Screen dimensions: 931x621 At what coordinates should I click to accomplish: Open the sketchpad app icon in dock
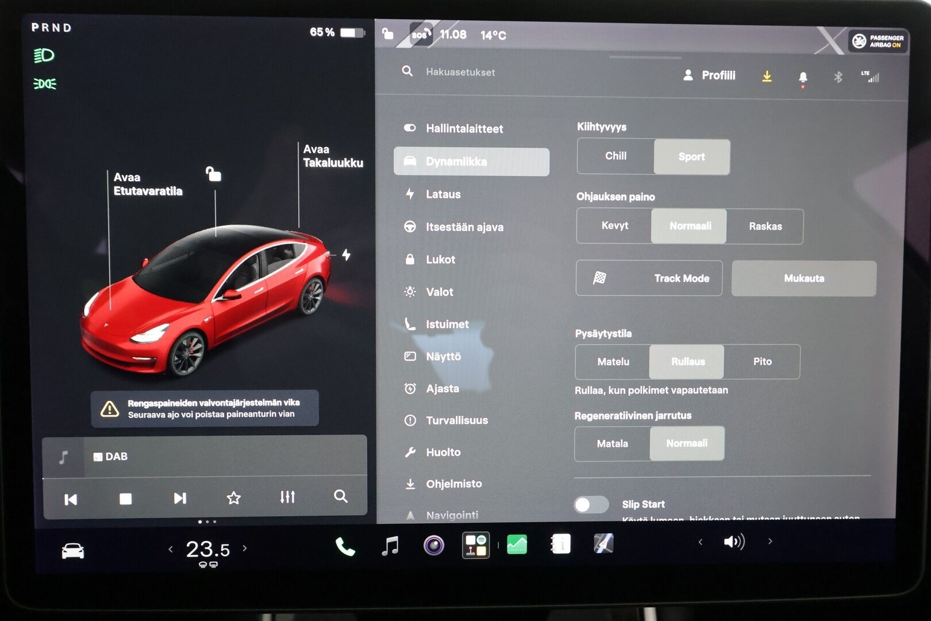pyautogui.click(x=603, y=543)
